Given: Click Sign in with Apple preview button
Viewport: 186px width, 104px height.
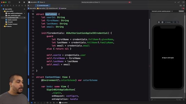Looking at the screenshot, I should [x=168, y=58].
